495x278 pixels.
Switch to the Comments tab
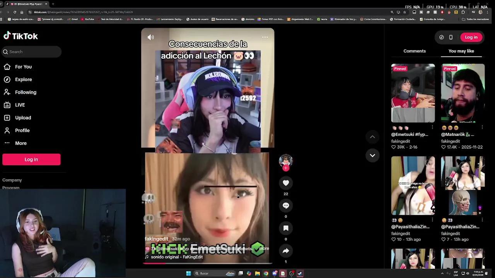(415, 51)
